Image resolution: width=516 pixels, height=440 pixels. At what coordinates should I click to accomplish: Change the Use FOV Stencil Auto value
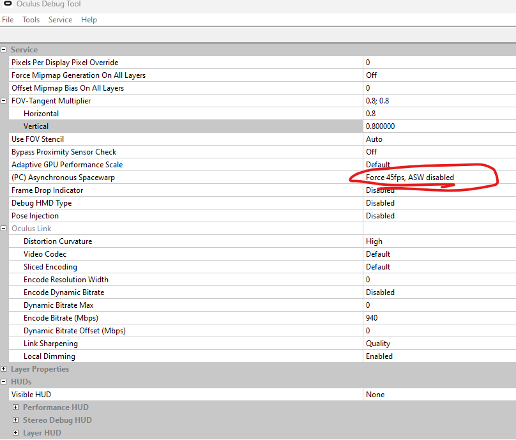439,139
